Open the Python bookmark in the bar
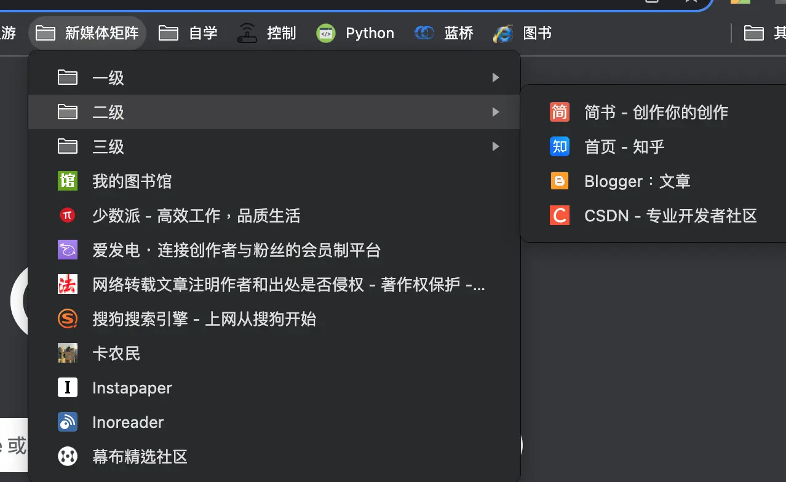This screenshot has width=786, height=482. pyautogui.click(x=355, y=33)
